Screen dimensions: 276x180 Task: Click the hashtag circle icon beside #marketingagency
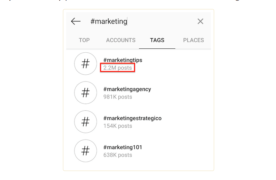[x=85, y=93]
